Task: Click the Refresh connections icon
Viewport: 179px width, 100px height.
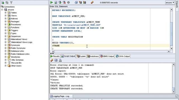Action: [7, 2]
